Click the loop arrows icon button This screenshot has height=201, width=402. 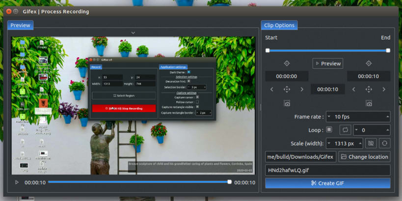pos(345,130)
